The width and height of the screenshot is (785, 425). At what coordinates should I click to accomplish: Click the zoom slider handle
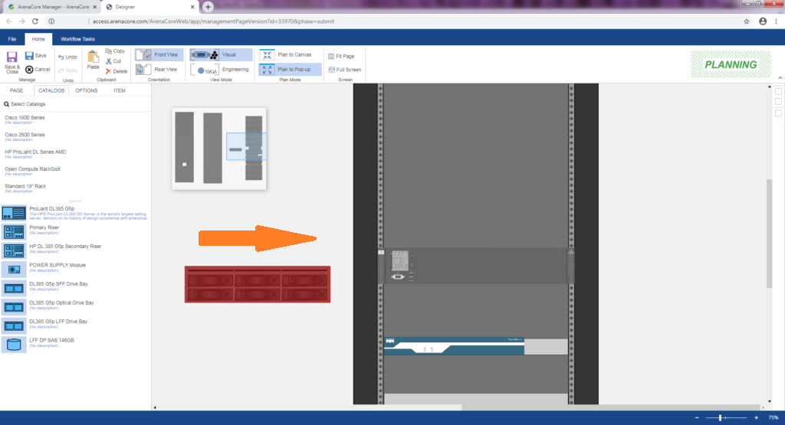click(x=720, y=417)
